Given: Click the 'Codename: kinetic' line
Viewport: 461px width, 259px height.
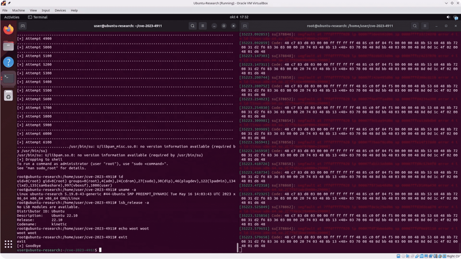Looking at the screenshot, I should tap(42, 224).
